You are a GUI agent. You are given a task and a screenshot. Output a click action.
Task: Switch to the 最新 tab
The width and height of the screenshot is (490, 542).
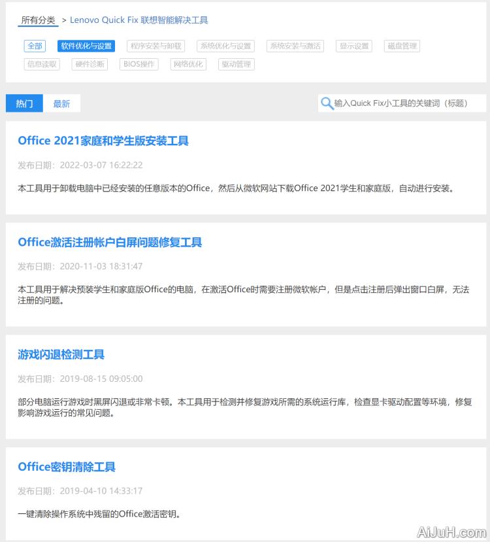pyautogui.click(x=61, y=103)
